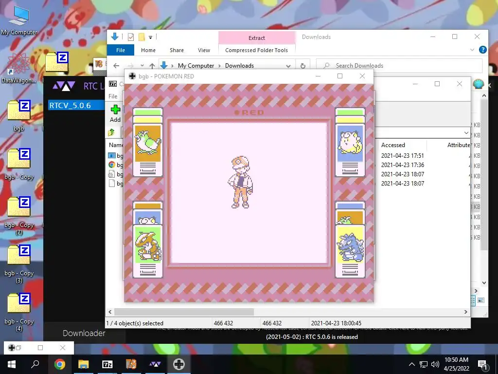
Task: Open DataWagon desktop shortcut
Action: pos(19,68)
